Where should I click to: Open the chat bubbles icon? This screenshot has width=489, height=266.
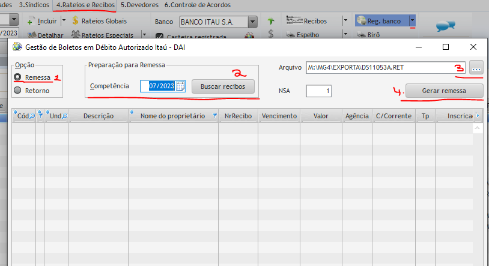coord(445,26)
